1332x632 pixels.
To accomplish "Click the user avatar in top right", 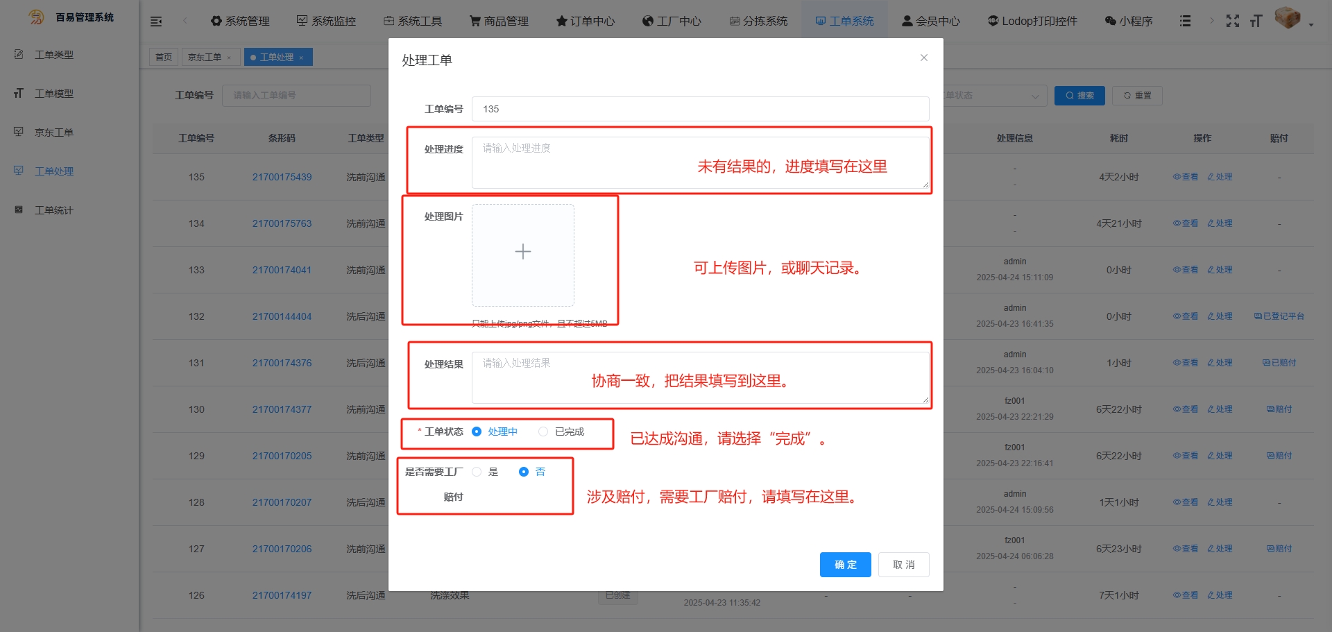I will tap(1288, 19).
